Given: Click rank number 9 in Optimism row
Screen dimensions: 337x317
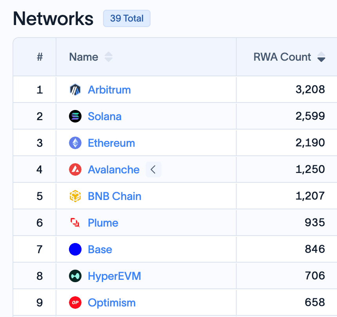Looking at the screenshot, I should pyautogui.click(x=40, y=303).
